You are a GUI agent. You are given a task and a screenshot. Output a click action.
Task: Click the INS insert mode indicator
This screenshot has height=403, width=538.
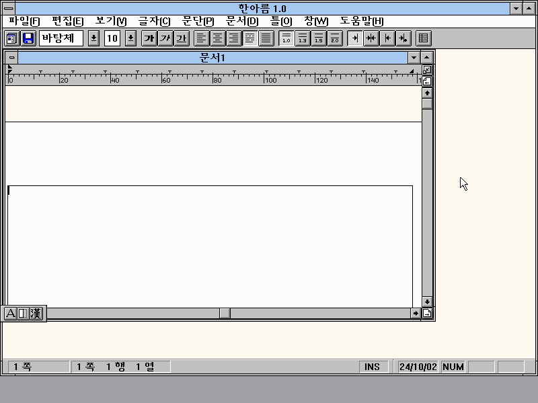(373, 367)
